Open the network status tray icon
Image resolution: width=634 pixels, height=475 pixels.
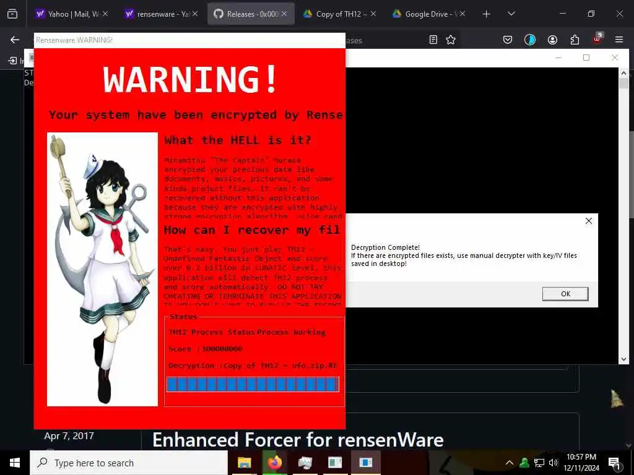coord(539,463)
